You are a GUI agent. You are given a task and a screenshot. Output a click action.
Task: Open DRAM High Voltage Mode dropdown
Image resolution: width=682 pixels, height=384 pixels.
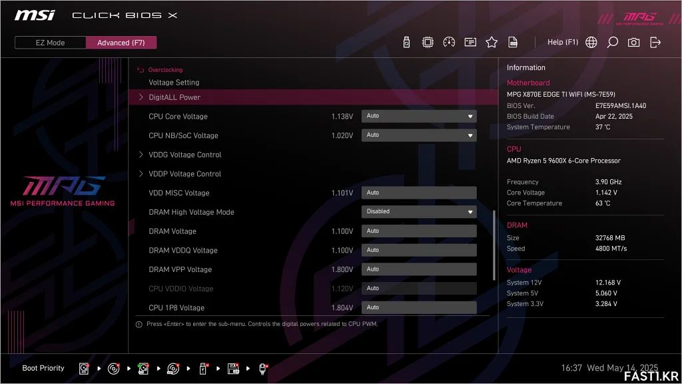(419, 211)
